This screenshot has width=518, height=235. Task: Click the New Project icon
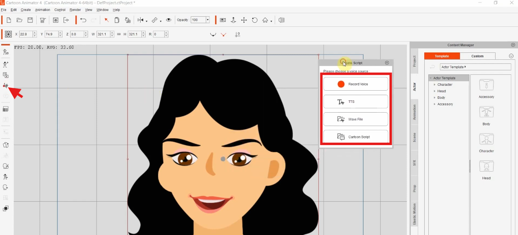[9, 20]
